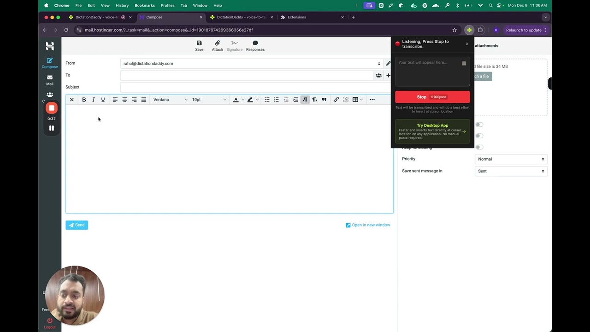
Task: Insert a link
Action: (336, 100)
